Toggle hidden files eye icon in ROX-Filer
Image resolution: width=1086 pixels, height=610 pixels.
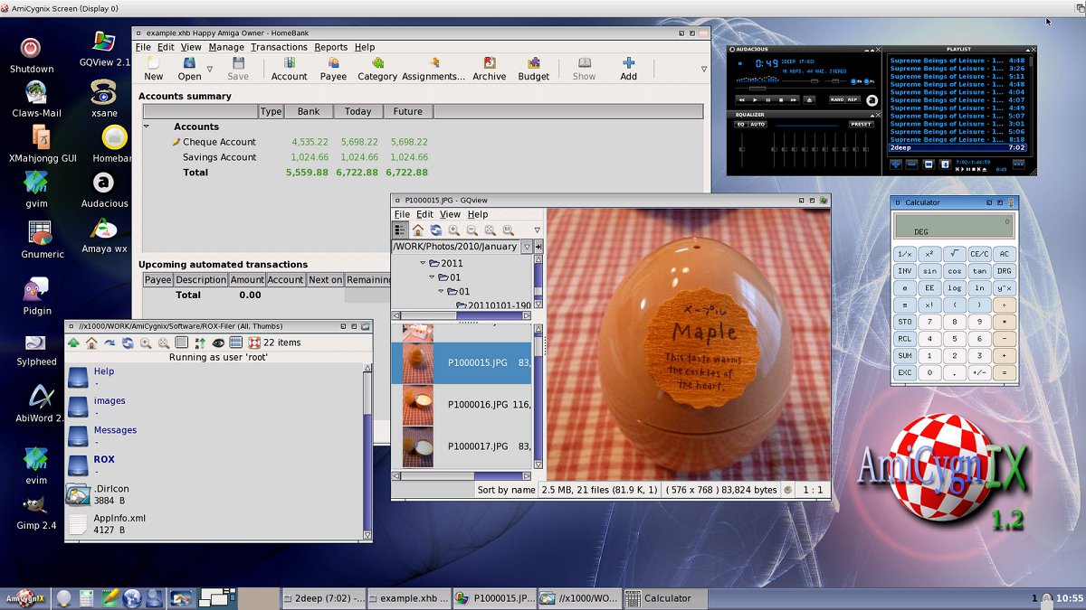point(218,343)
